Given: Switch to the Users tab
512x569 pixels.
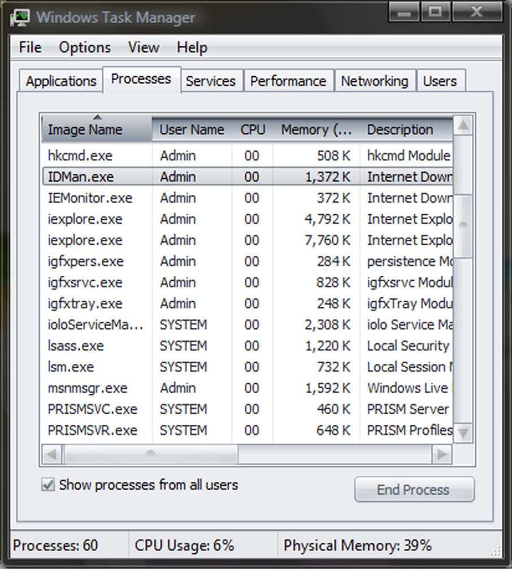Looking at the screenshot, I should pos(440,81).
